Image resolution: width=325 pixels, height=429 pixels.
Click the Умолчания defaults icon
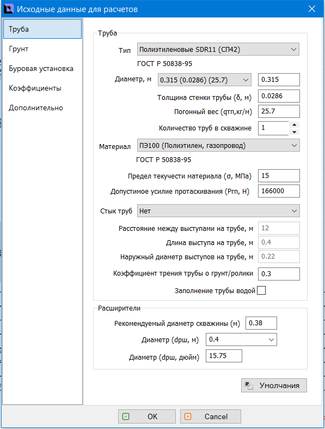click(249, 385)
